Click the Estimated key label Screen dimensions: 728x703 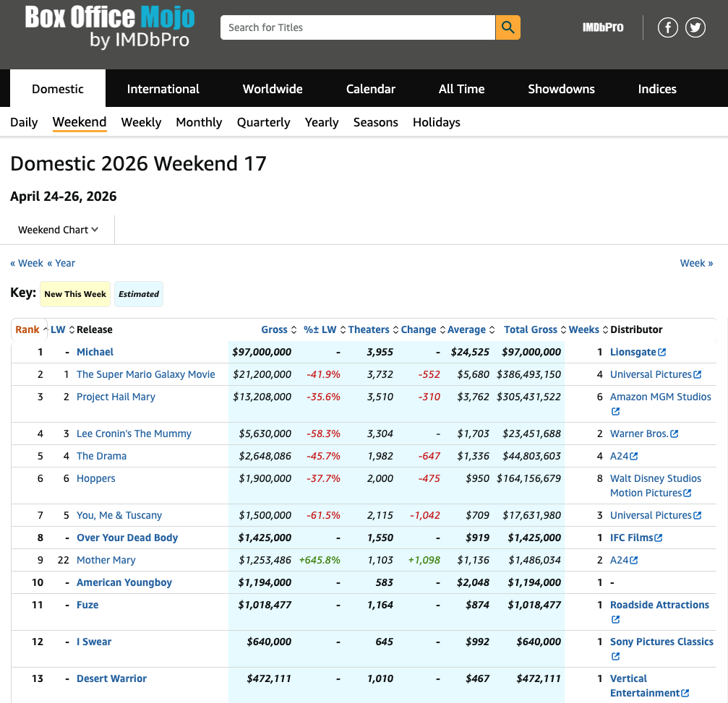pos(138,294)
